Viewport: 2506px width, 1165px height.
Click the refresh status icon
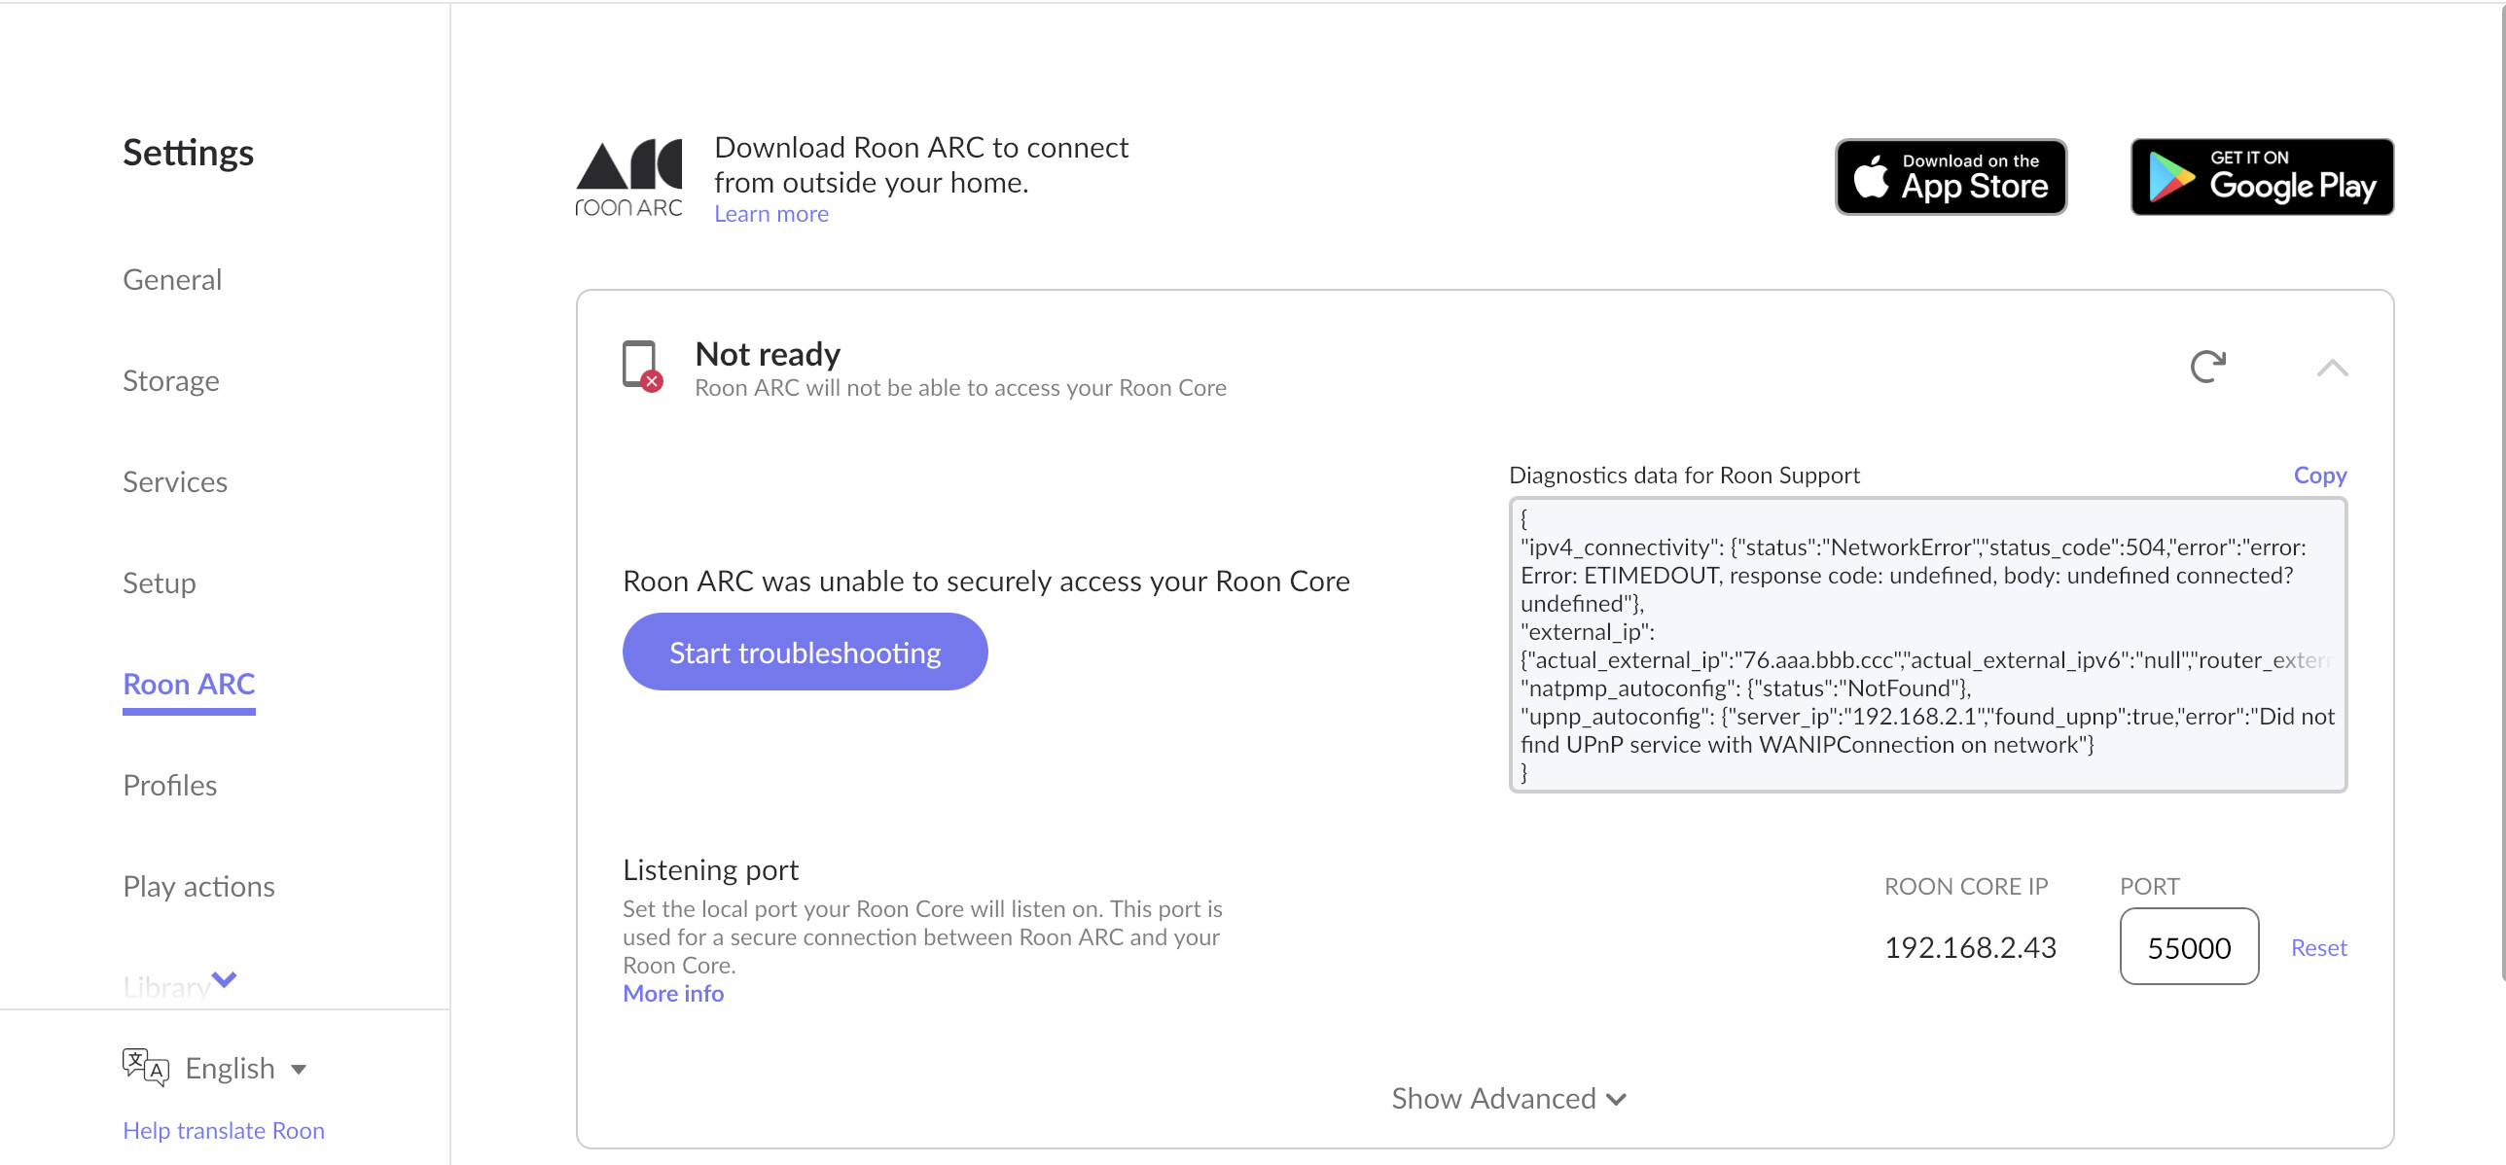pyautogui.click(x=2207, y=367)
